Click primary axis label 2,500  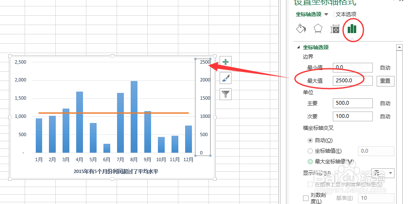click(20, 62)
